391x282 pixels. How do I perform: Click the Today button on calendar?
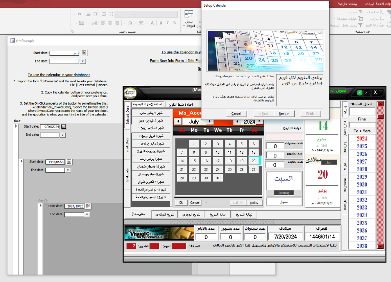tap(254, 202)
